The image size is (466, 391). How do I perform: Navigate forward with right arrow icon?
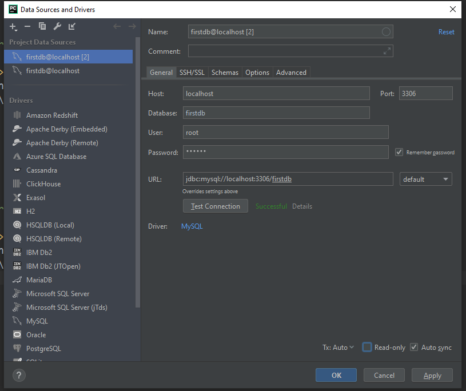[132, 26]
